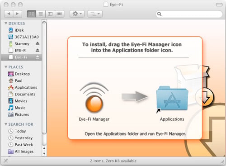Open the Pictures folder
The width and height of the screenshot is (226, 166).
point(21,114)
